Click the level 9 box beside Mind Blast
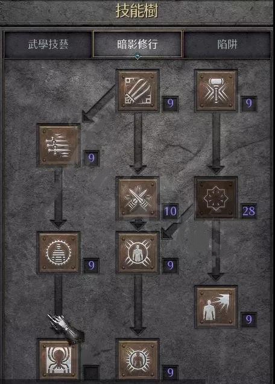Viewport: 275px width, 384px height. coord(249,319)
